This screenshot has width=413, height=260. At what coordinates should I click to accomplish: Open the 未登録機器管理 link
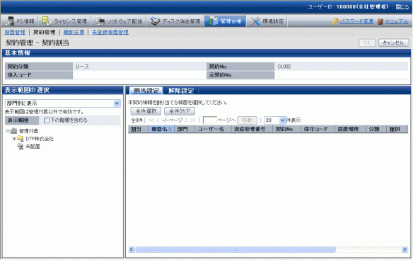pos(110,32)
